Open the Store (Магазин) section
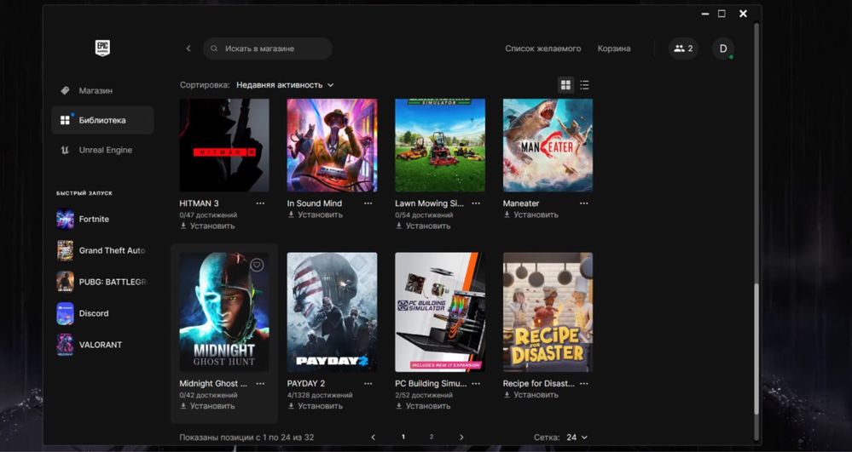Image resolution: width=852 pixels, height=452 pixels. (x=102, y=90)
